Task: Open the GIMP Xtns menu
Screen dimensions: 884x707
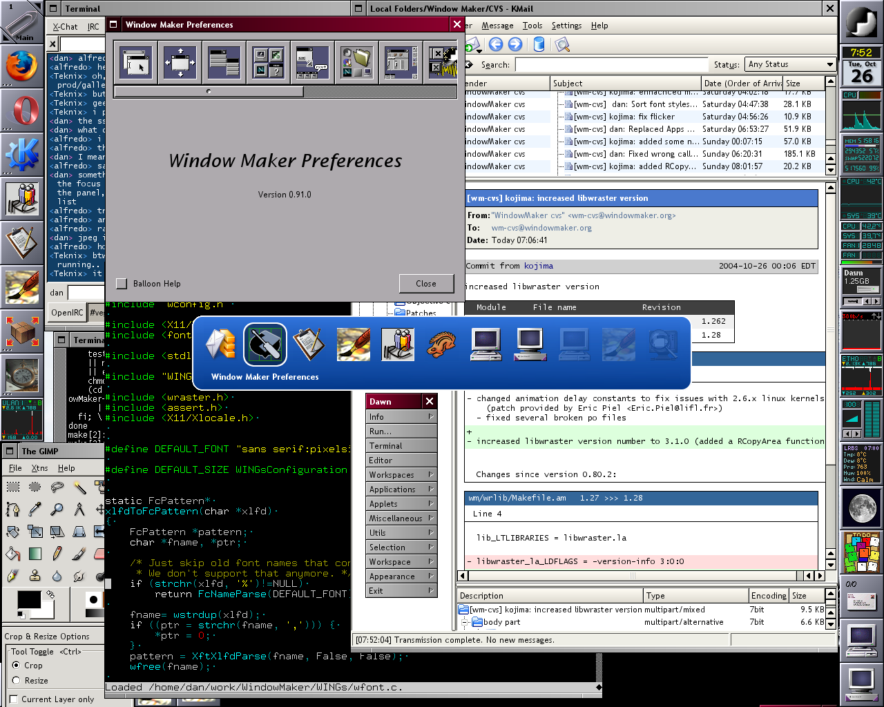Action: 40,468
